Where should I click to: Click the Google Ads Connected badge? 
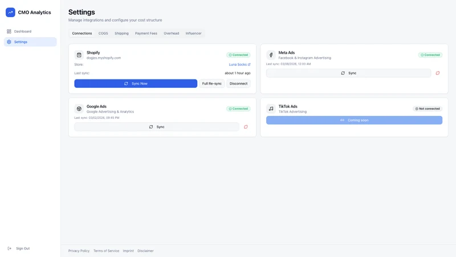pos(238,109)
